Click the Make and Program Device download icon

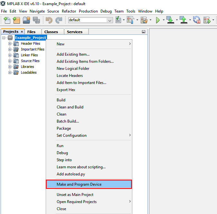click(x=170, y=20)
